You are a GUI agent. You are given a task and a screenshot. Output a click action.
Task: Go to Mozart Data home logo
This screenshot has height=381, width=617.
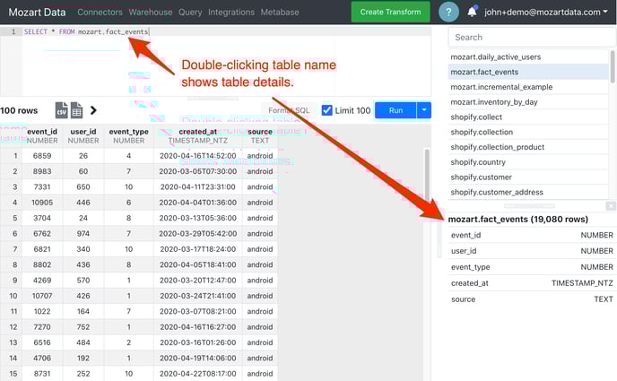click(37, 13)
